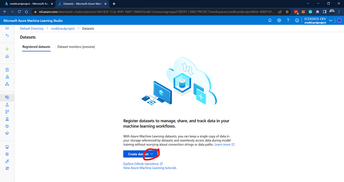Click the Datasets page heading

pos(28,37)
